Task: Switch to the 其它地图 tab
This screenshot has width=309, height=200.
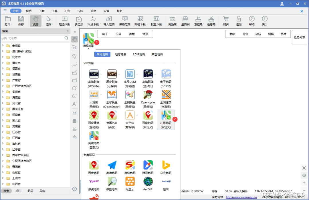Action: [157, 54]
